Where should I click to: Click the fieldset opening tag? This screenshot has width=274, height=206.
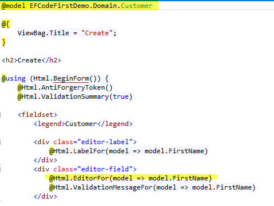(x=37, y=115)
